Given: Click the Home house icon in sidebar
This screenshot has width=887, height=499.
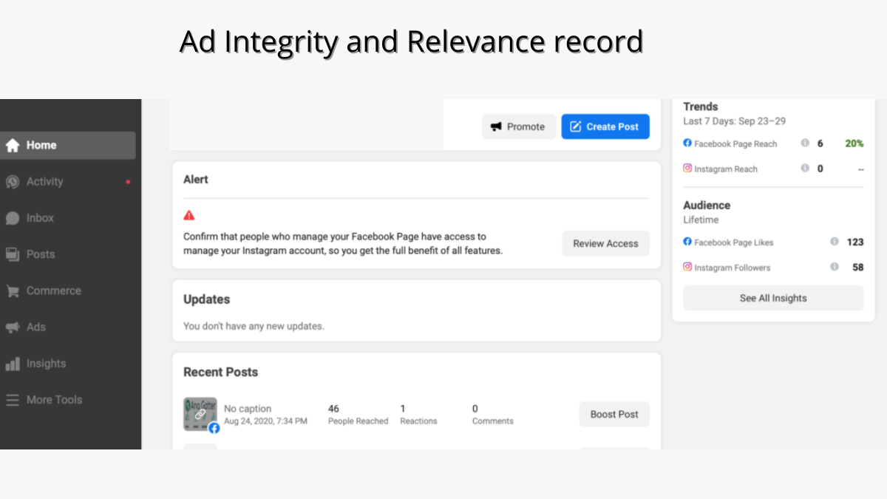Looking at the screenshot, I should (x=12, y=146).
